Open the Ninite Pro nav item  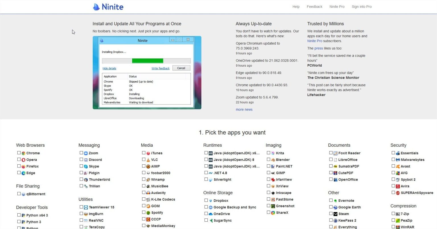click(337, 7)
